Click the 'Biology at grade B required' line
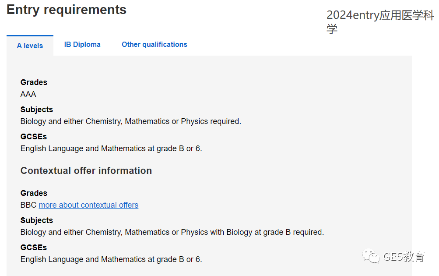The width and height of the screenshot is (439, 276). pos(172,232)
